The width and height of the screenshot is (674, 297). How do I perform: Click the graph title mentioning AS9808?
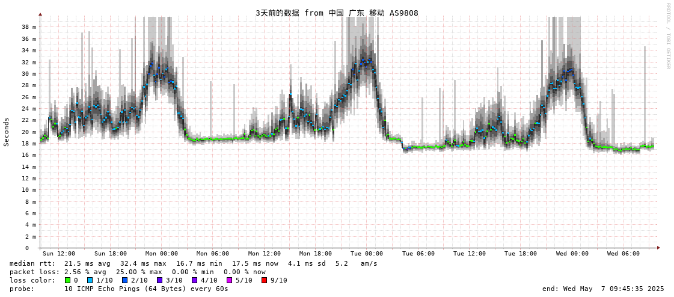[x=337, y=13]
